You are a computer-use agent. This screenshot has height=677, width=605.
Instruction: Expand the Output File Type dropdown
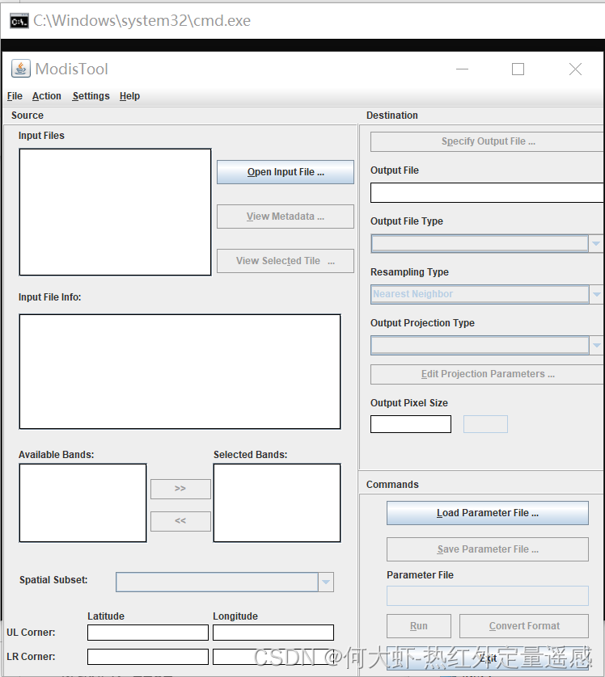pos(596,243)
